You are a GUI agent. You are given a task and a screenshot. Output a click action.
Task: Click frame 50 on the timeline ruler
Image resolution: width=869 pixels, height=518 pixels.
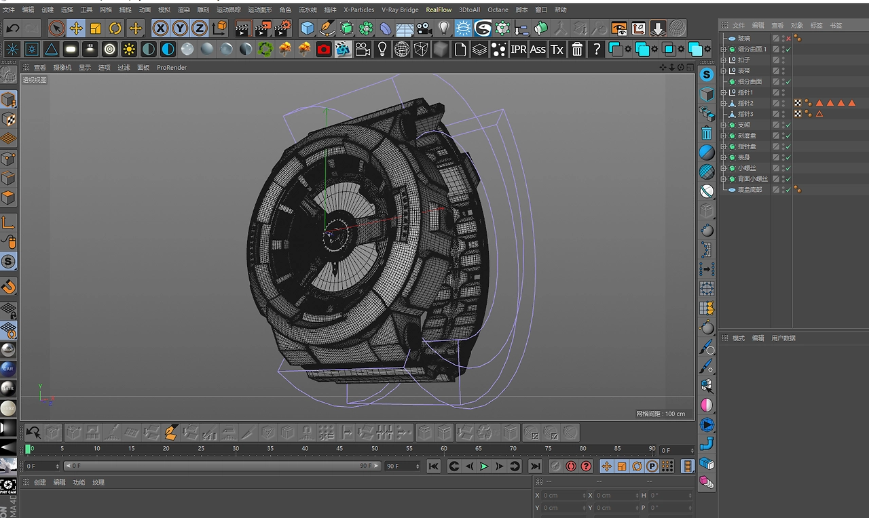click(x=375, y=448)
